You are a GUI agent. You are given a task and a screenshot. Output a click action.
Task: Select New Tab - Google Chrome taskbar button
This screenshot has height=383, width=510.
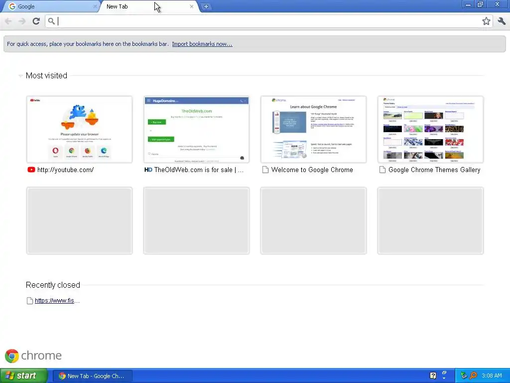point(92,376)
